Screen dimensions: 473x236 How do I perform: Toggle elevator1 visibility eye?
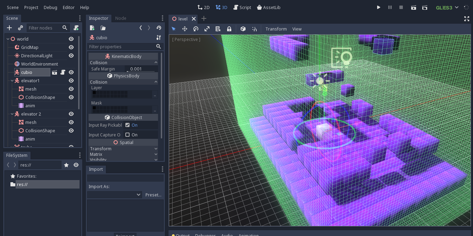coord(71,81)
